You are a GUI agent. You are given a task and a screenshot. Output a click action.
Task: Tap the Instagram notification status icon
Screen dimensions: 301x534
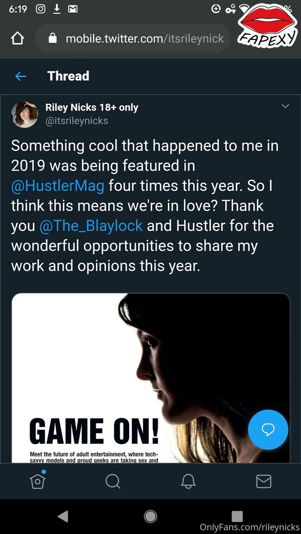click(41, 9)
